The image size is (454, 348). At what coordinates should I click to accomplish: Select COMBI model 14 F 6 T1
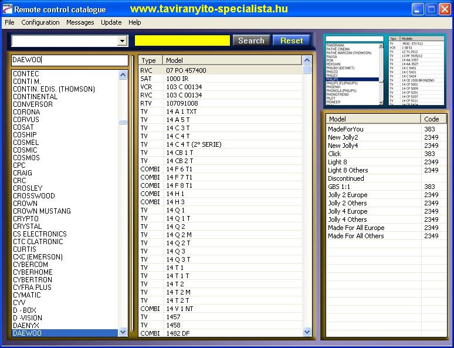click(x=221, y=169)
